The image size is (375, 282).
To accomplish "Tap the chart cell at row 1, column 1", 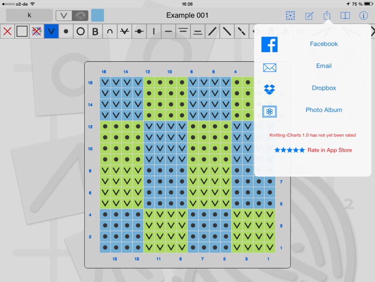I will tap(270, 247).
